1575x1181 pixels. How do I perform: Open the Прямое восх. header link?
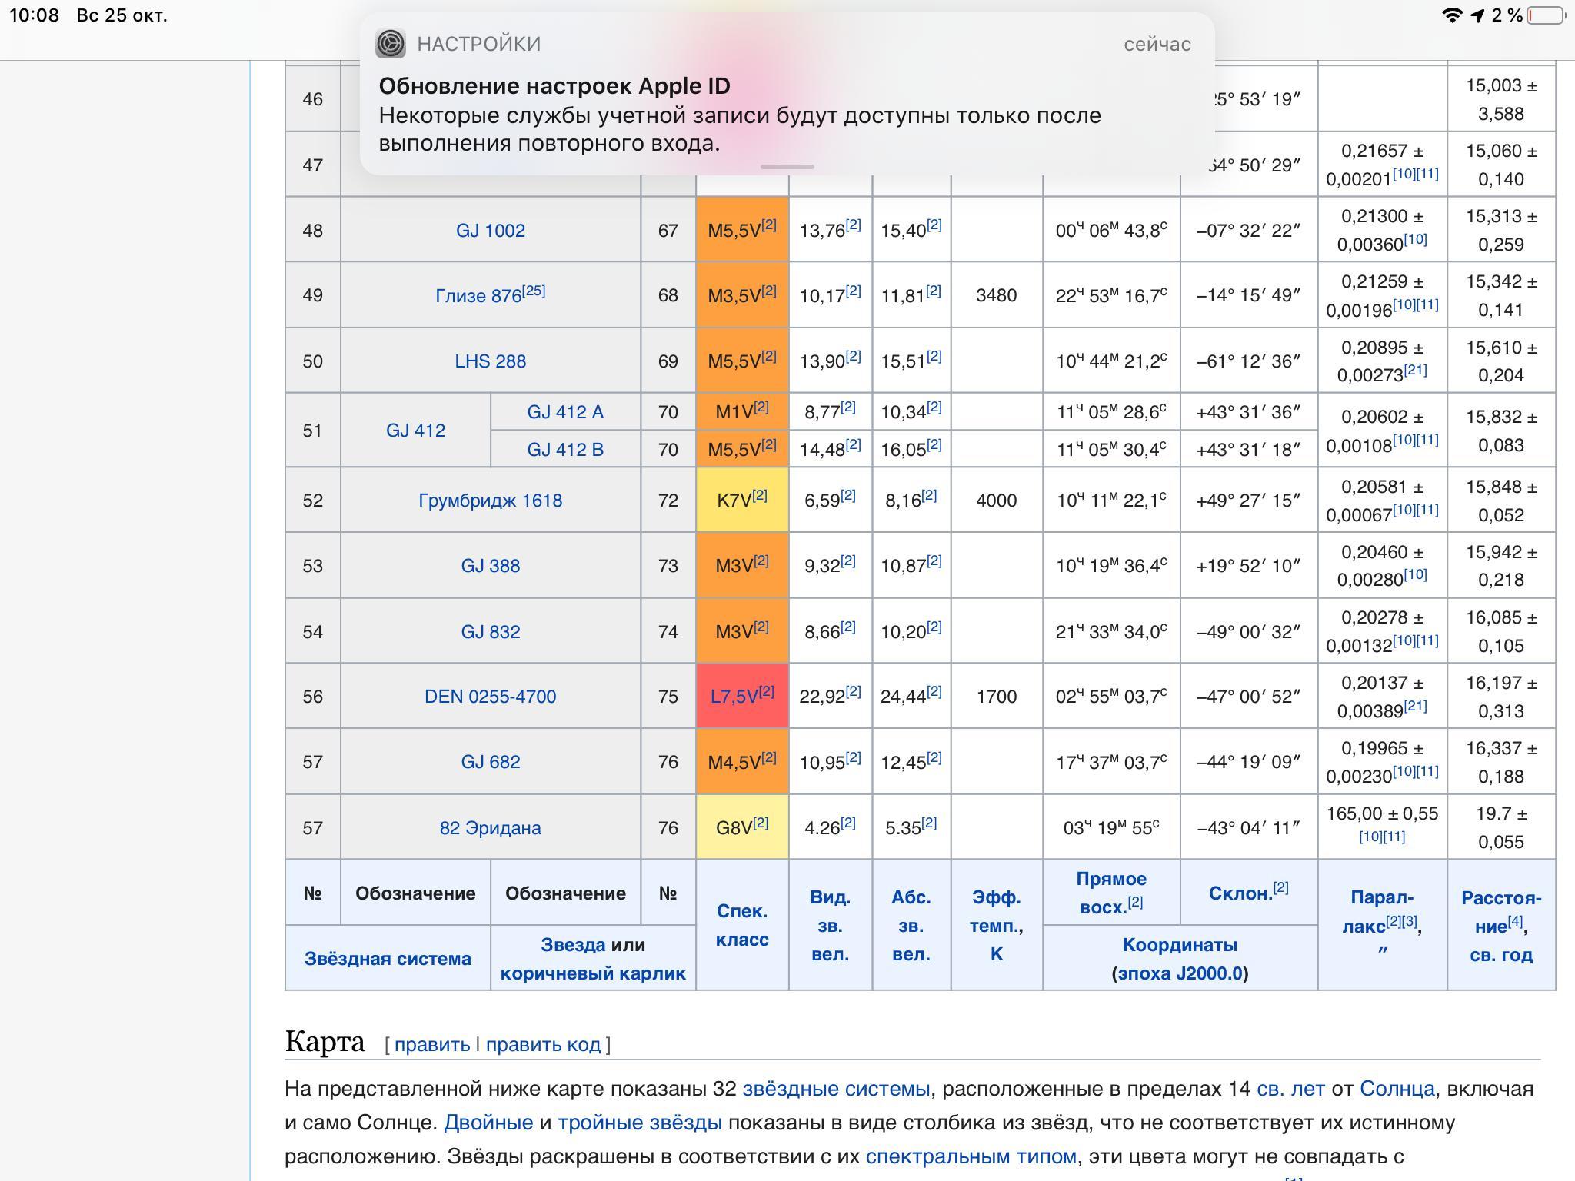(1111, 893)
